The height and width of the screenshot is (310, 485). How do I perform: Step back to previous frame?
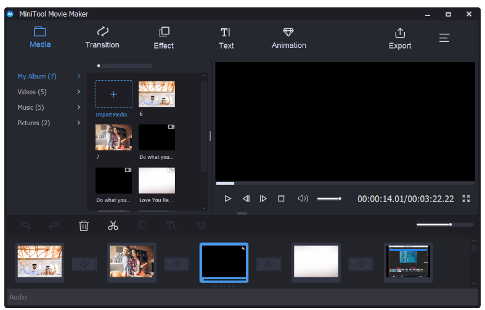[246, 198]
